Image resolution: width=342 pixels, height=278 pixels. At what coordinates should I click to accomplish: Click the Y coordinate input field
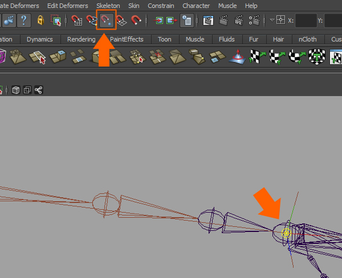tap(333, 20)
